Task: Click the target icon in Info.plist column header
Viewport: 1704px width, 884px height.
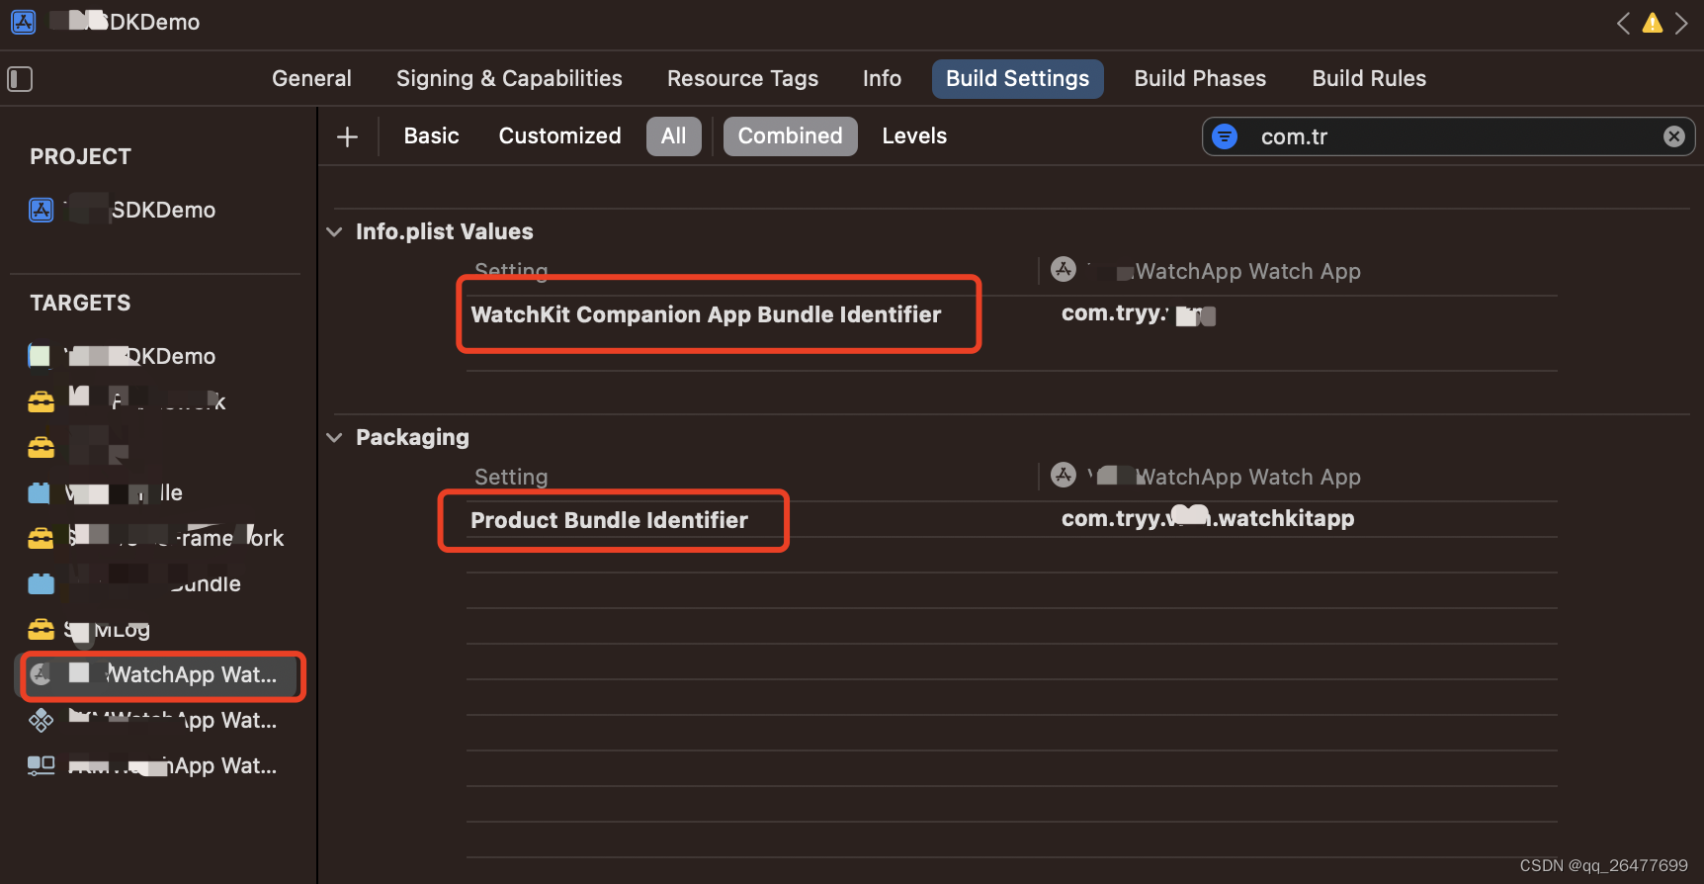Action: coord(1064,269)
